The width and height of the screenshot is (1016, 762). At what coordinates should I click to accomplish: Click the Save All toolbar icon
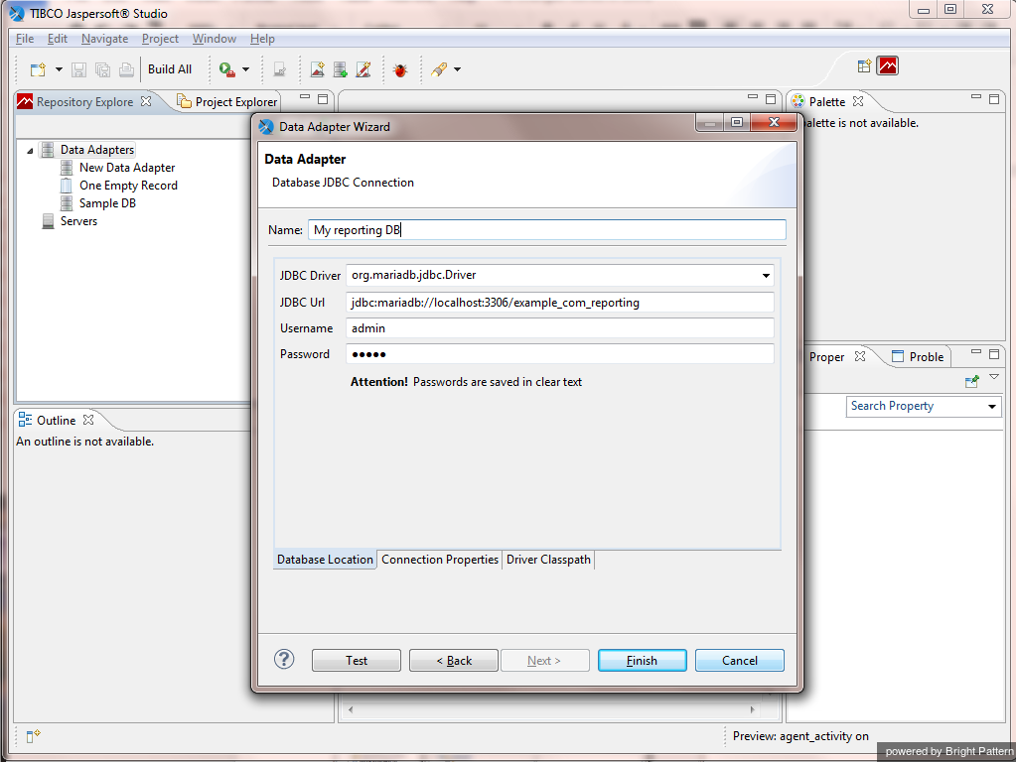(102, 69)
